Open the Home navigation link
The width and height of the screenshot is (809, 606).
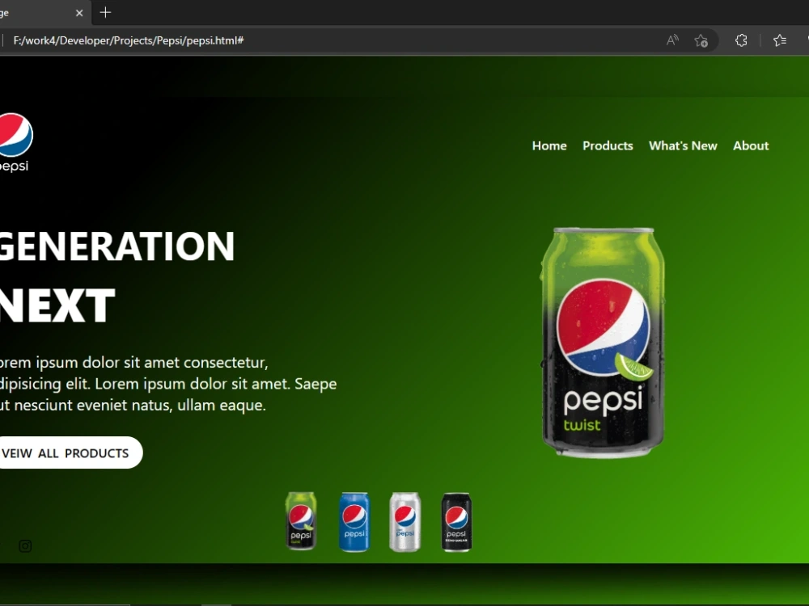click(549, 145)
